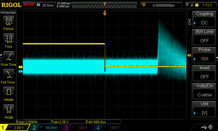Select the -Width measurement icon
Viewport: 218px width, 131px height.
coord(8,110)
